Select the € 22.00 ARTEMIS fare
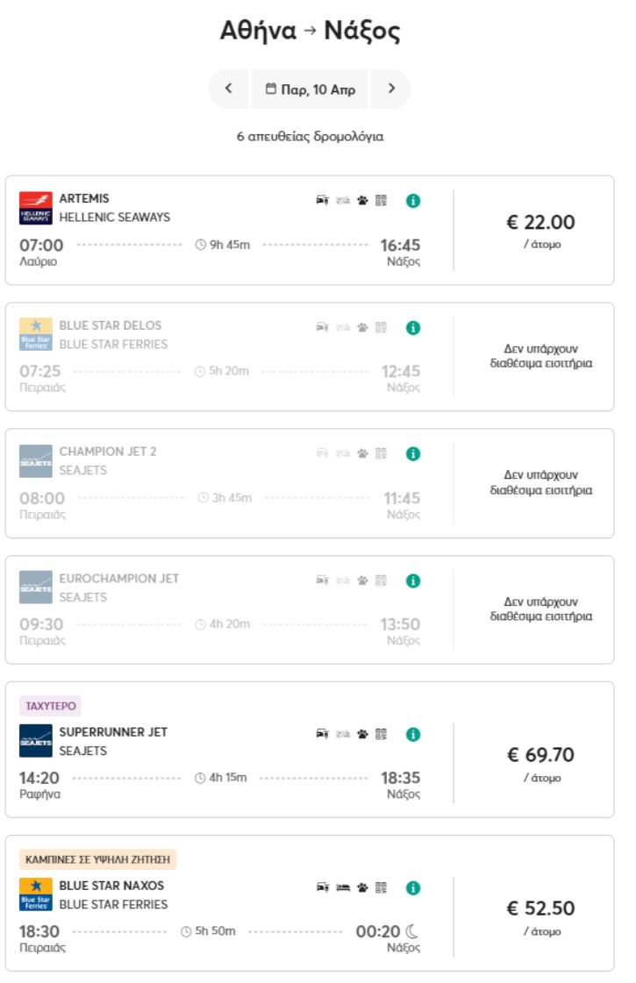This screenshot has width=636, height=983. tap(540, 231)
